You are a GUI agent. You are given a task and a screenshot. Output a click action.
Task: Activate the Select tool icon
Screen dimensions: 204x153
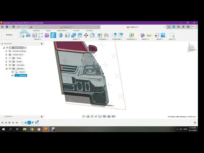(x=172, y=35)
